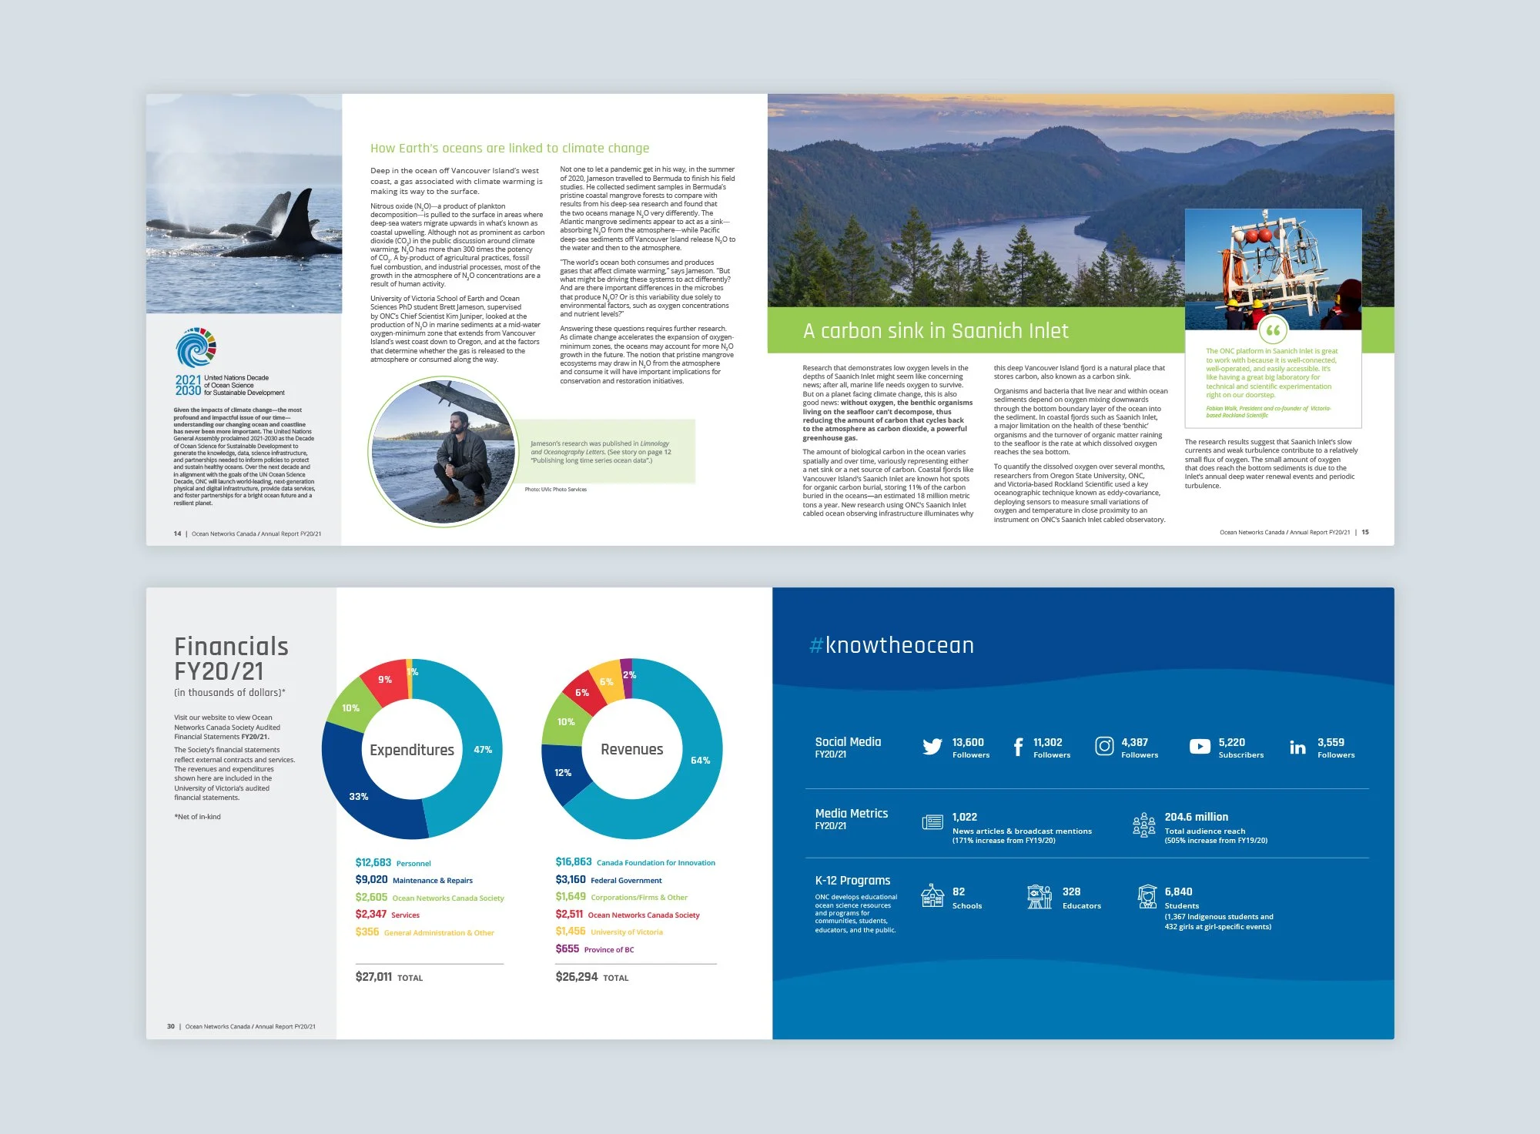Select the "Expenditures" chart center label
This screenshot has height=1134, width=1540.
coord(412,750)
